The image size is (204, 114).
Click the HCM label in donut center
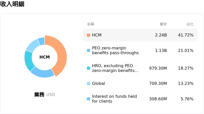click(x=45, y=57)
